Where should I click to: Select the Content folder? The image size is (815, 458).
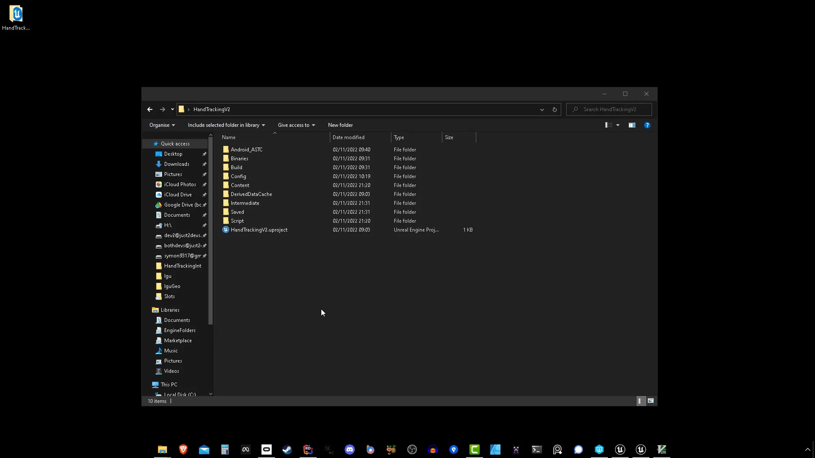240,185
